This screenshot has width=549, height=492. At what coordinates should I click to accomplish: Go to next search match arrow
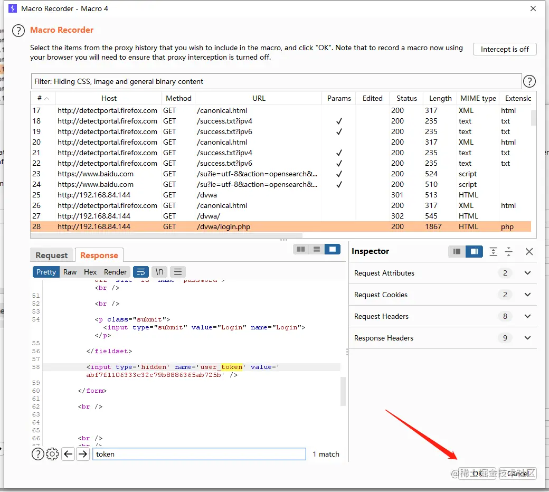tap(83, 454)
